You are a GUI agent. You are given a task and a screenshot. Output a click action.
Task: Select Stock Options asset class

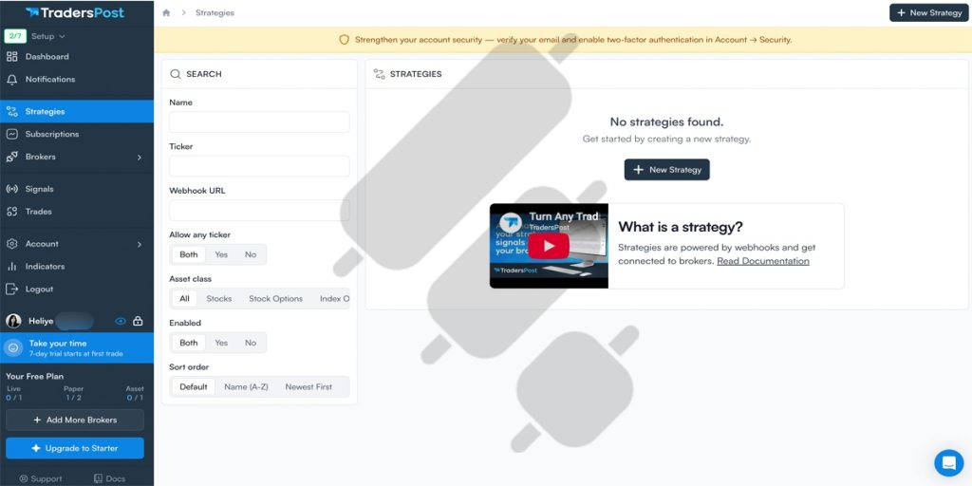pos(276,299)
